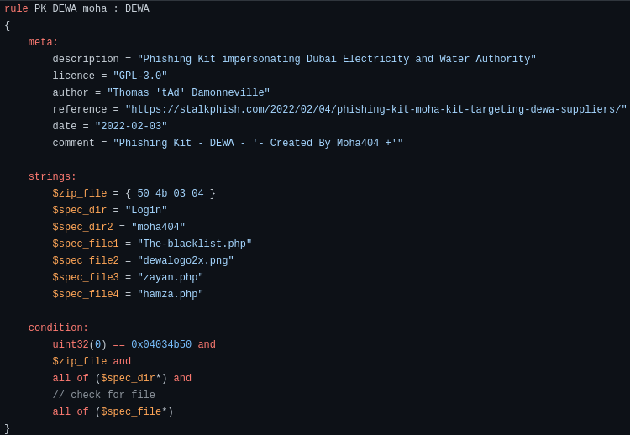Click the rule name PK_DEWA_moha

(71, 9)
